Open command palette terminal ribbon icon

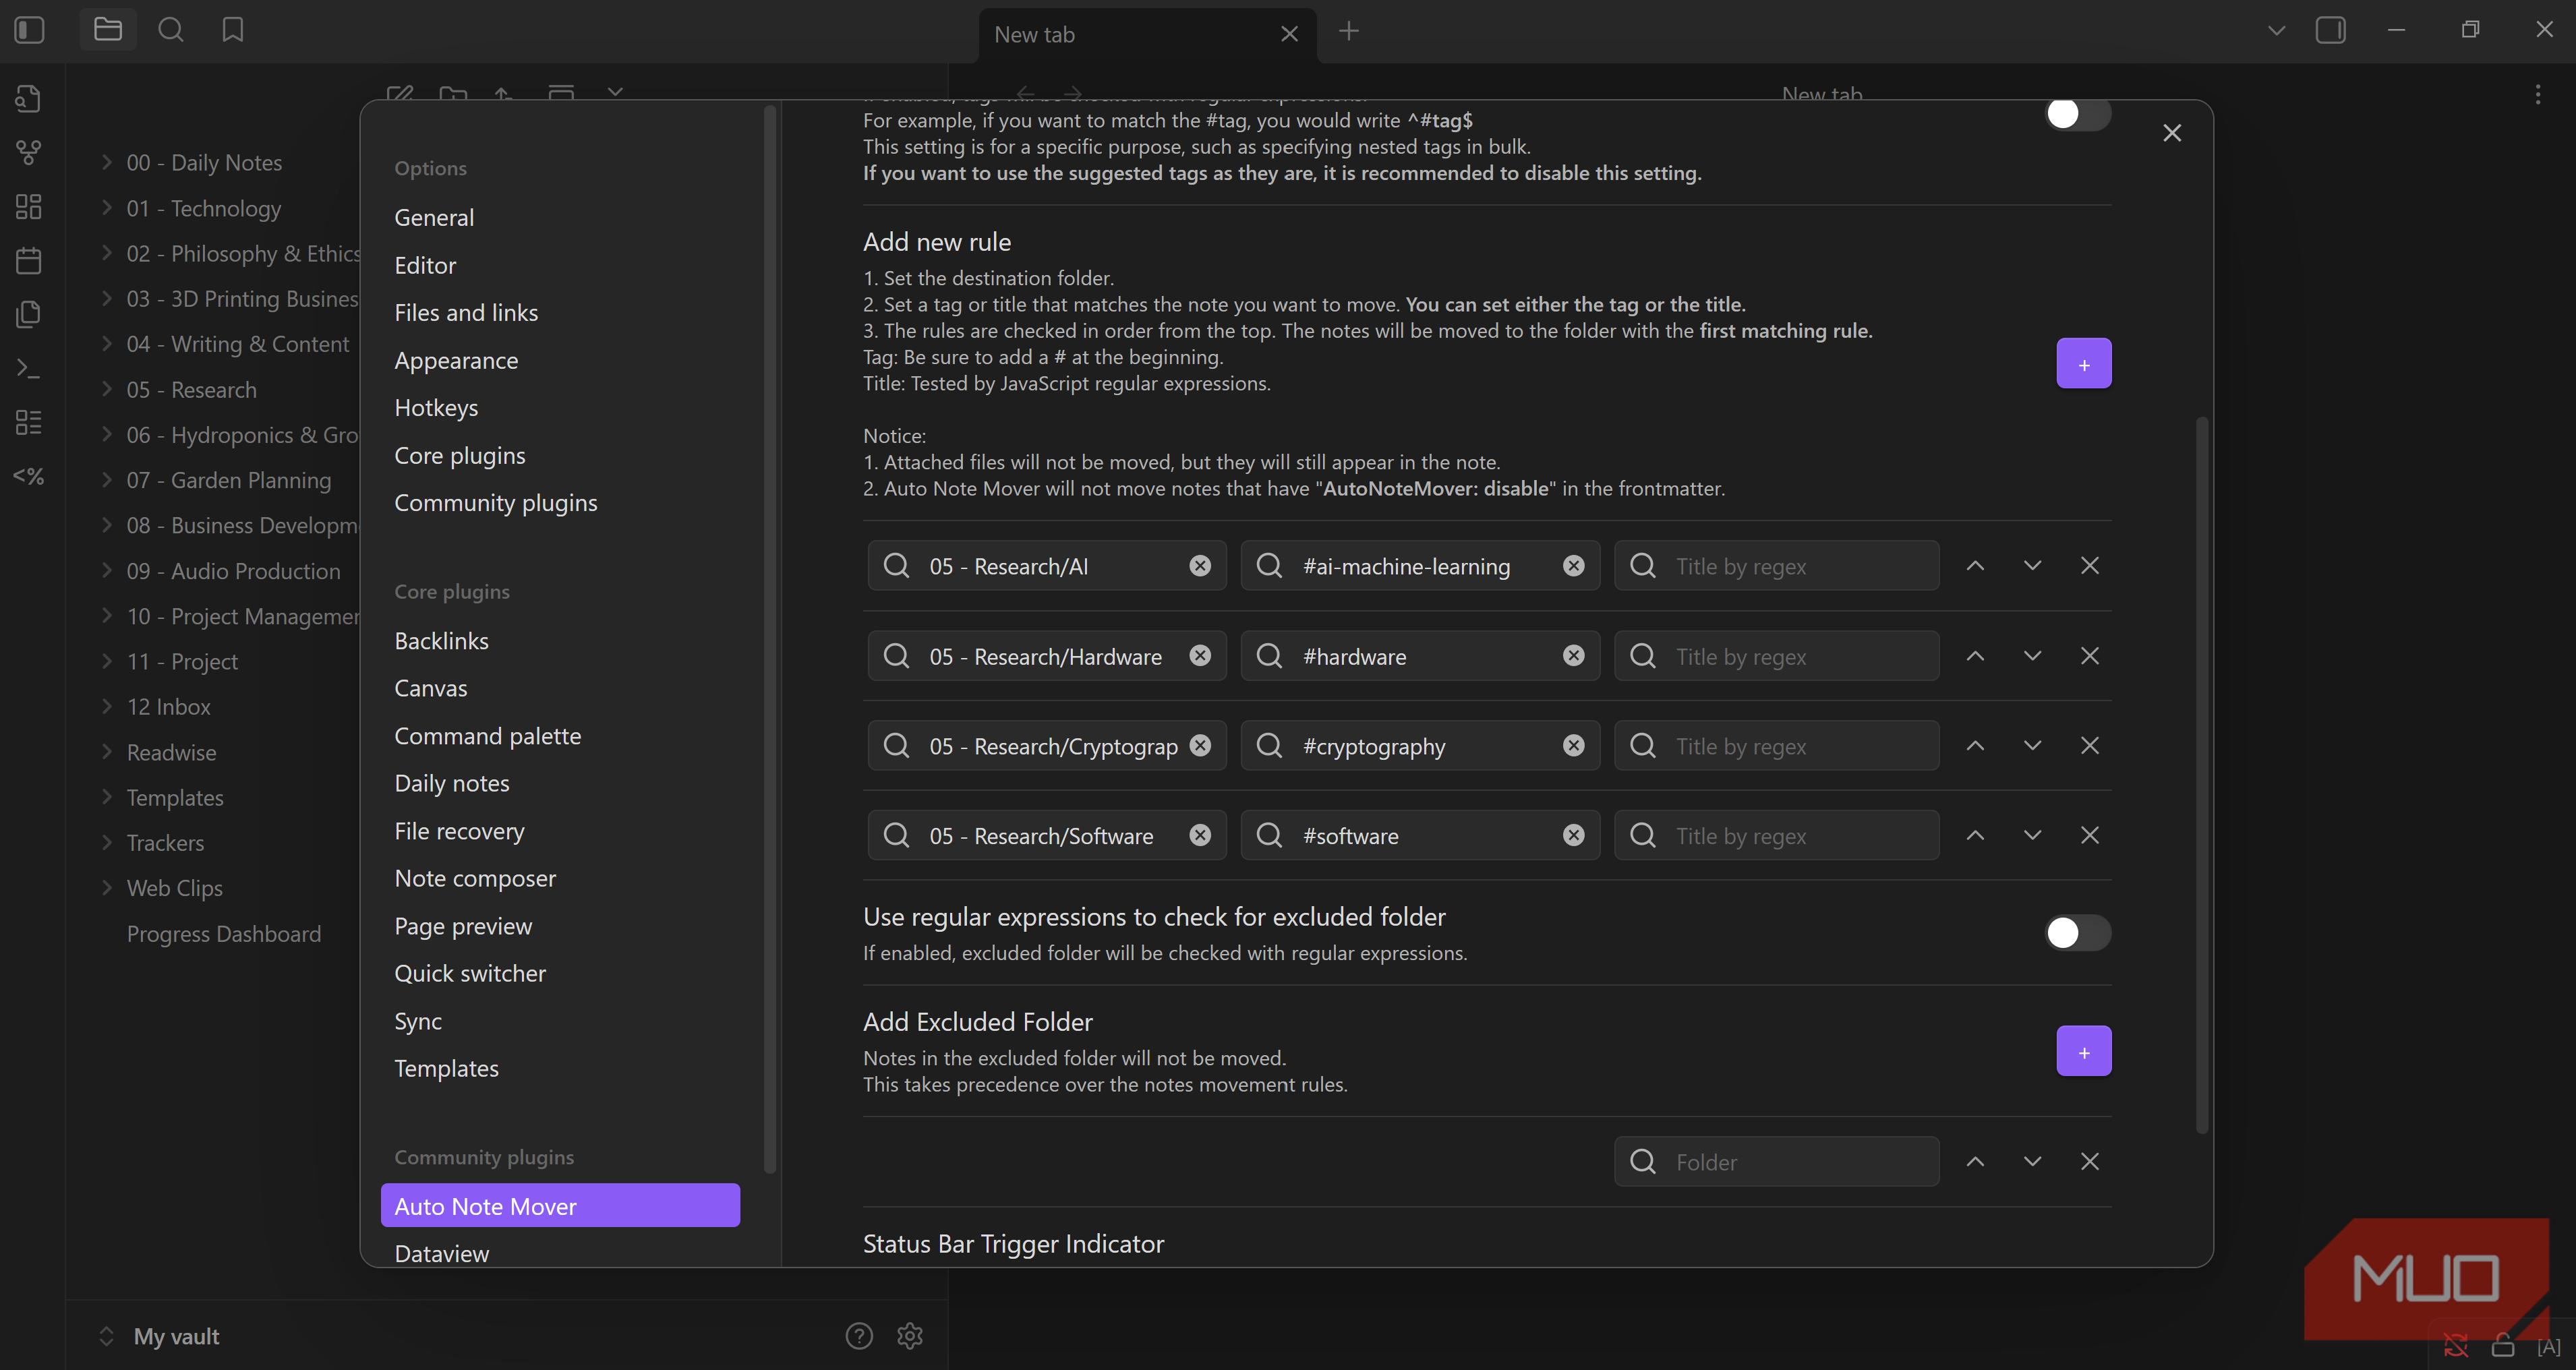click(29, 369)
